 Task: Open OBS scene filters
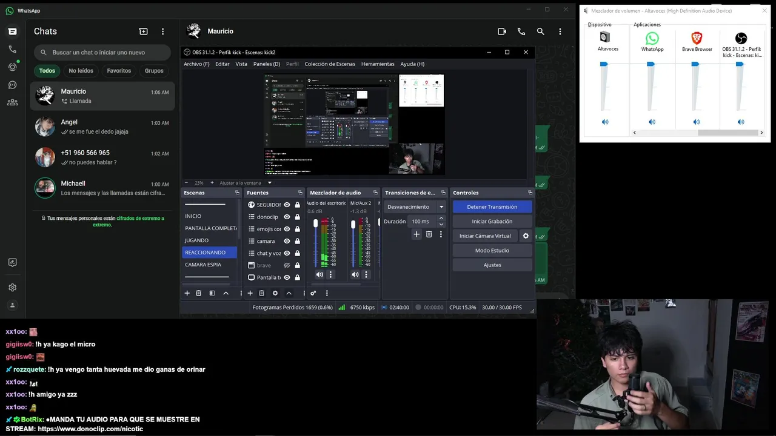[x=212, y=293]
